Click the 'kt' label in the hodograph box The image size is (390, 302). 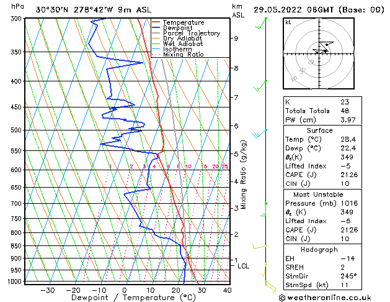pyautogui.click(x=288, y=22)
